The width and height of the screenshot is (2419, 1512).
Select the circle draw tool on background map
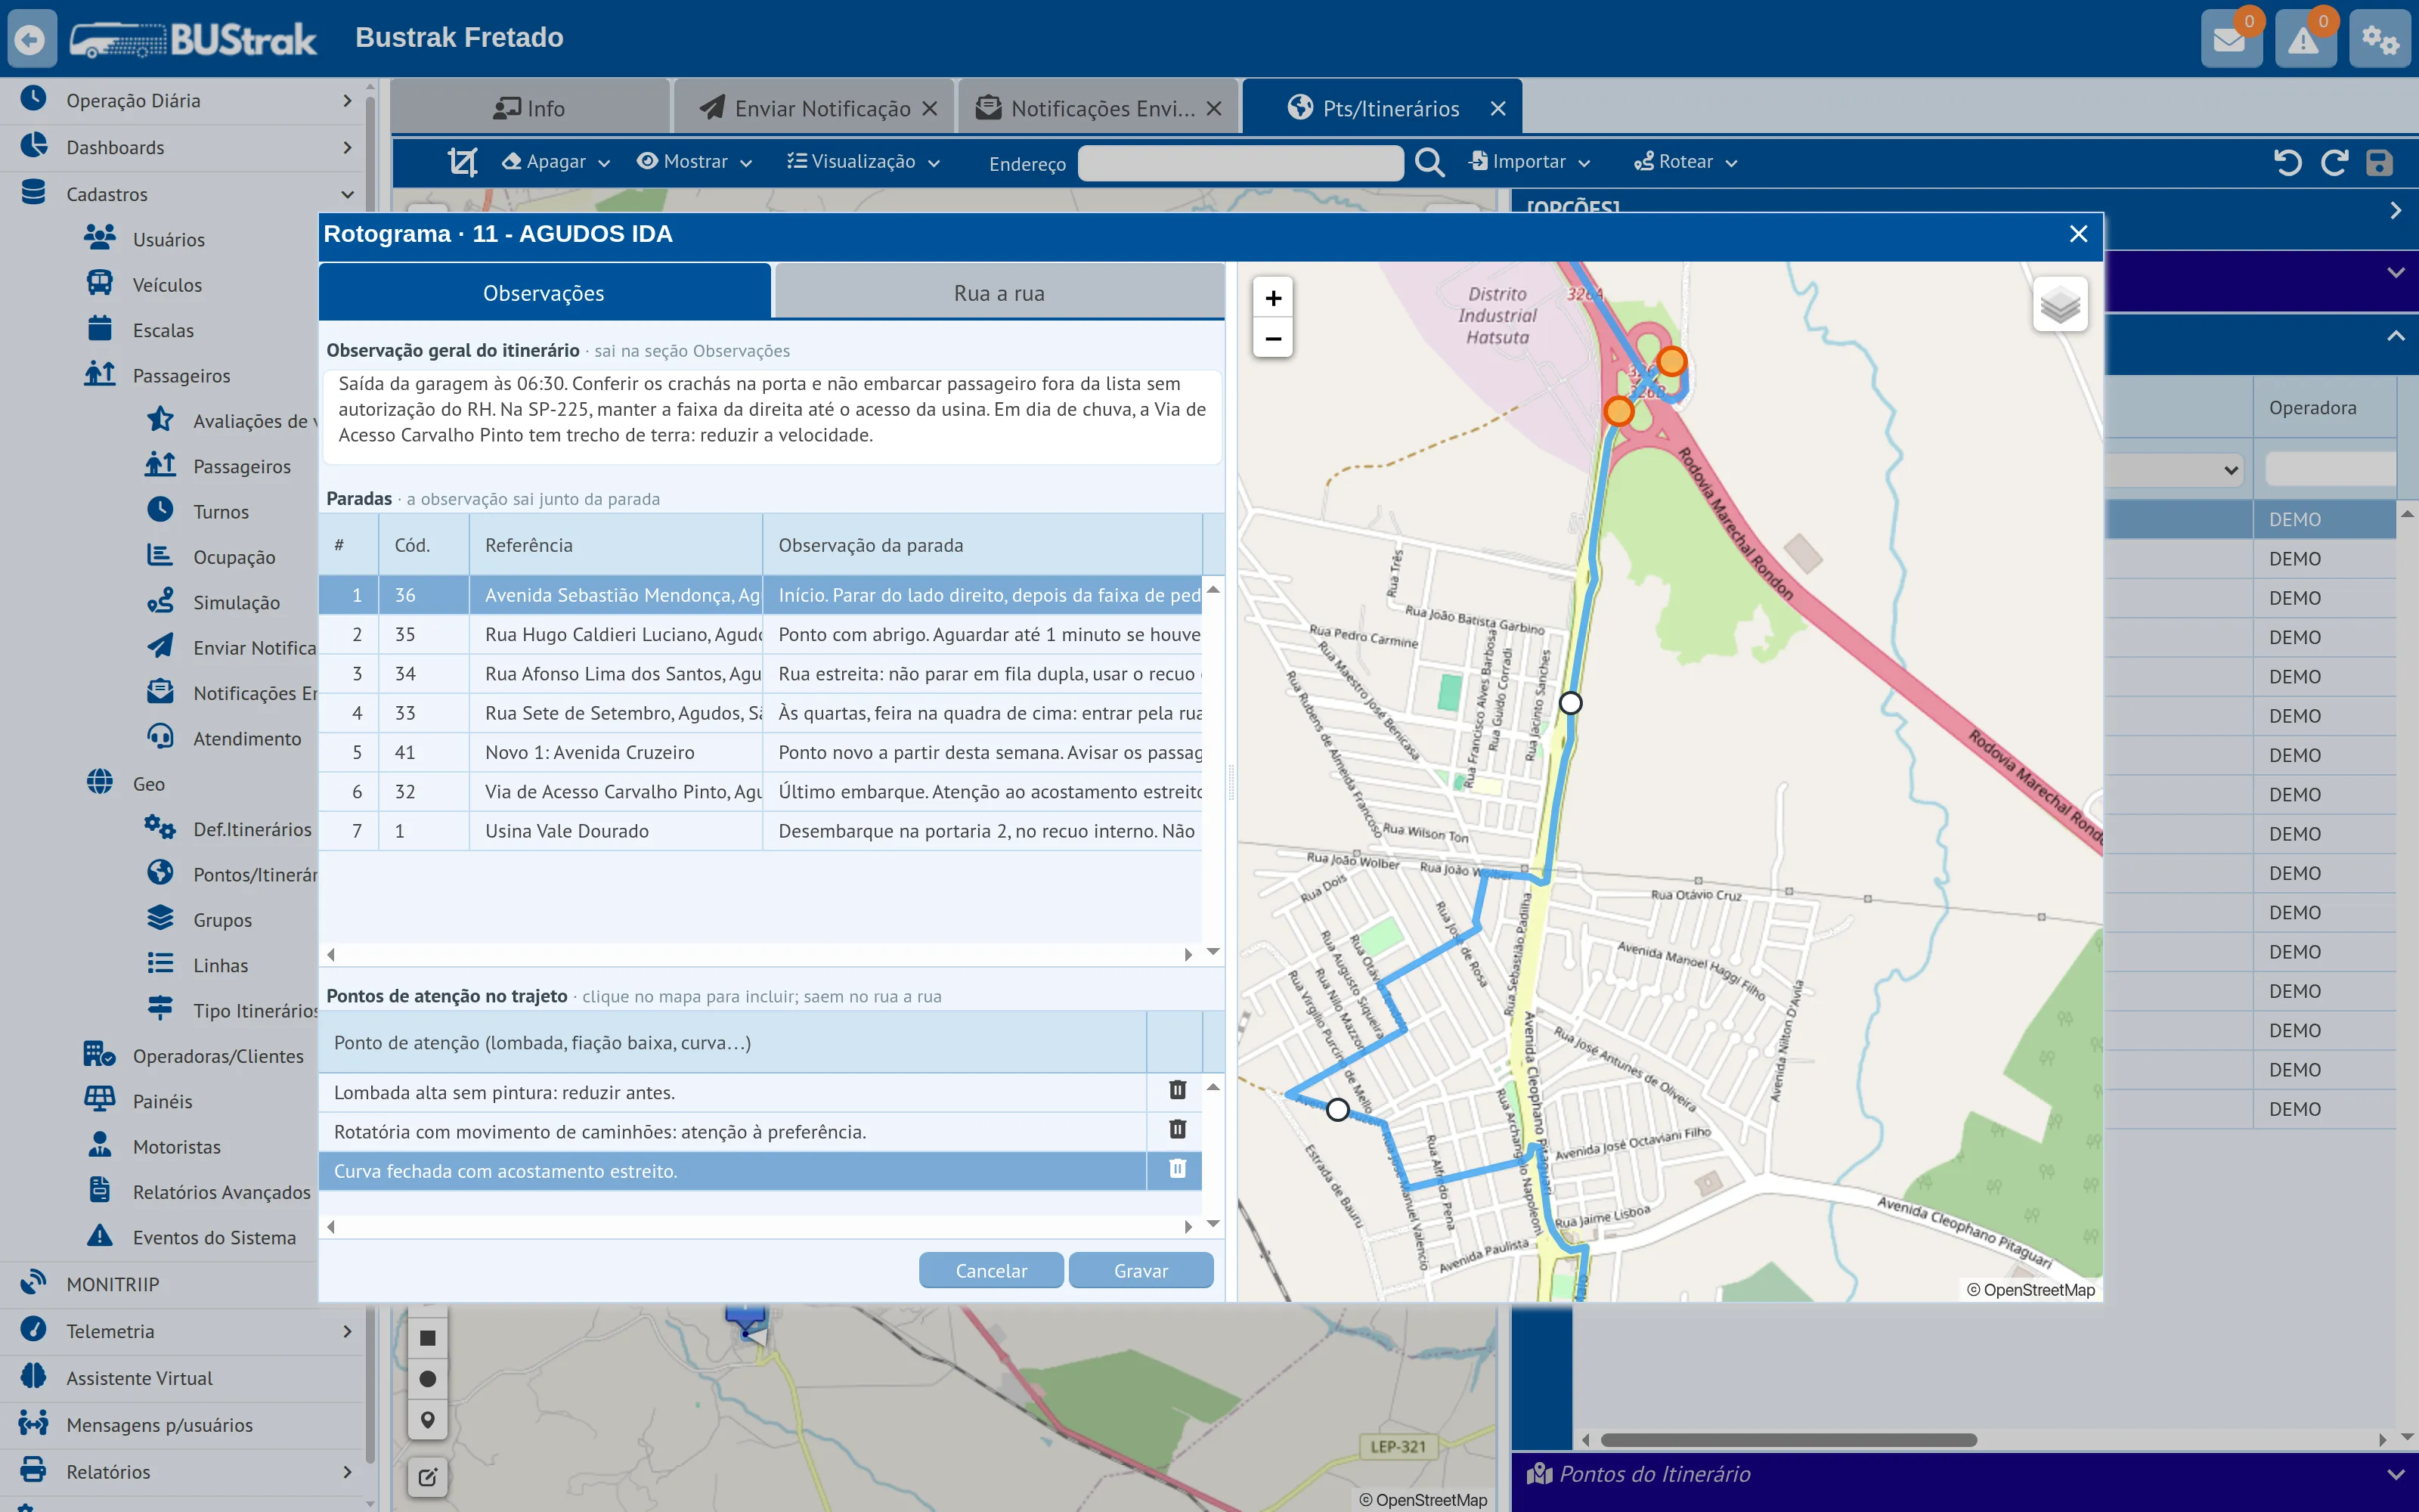pyautogui.click(x=427, y=1379)
